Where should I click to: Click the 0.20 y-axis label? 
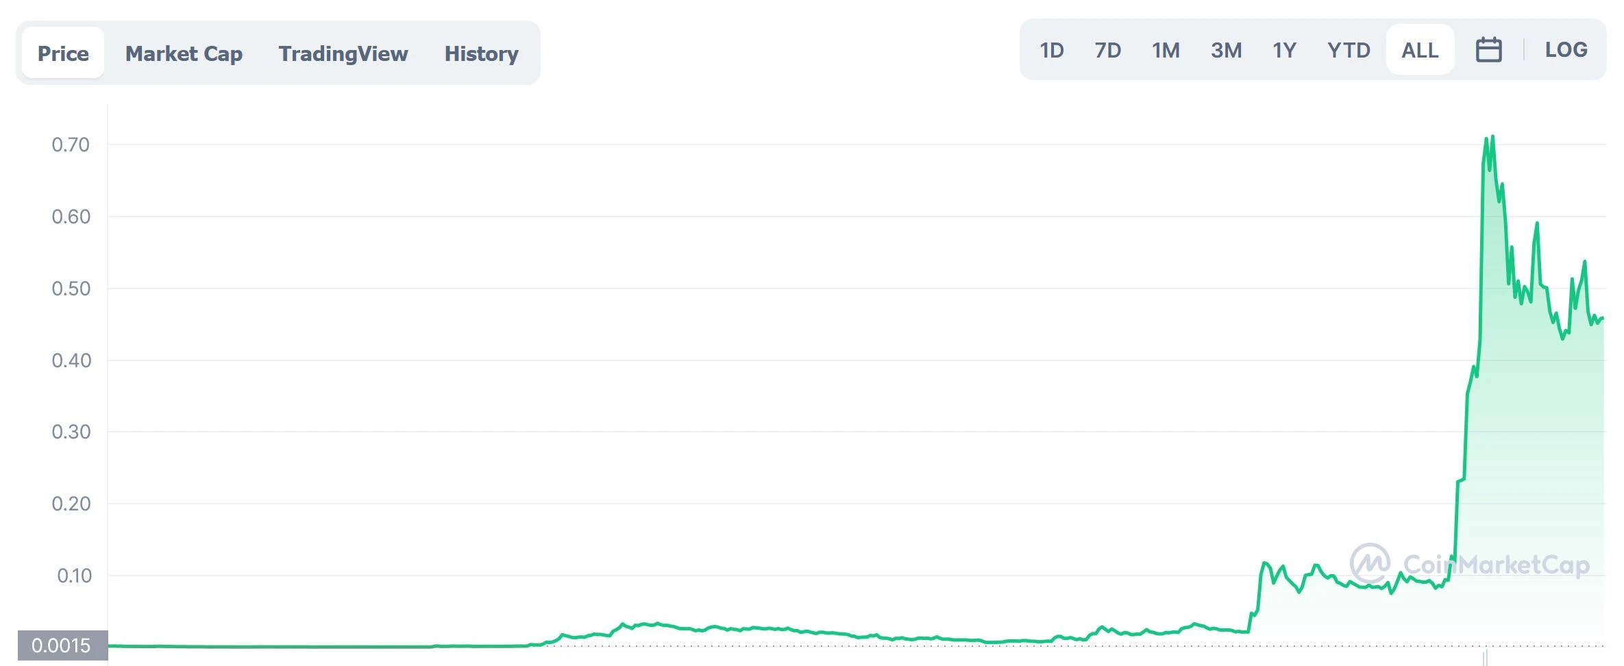[71, 504]
